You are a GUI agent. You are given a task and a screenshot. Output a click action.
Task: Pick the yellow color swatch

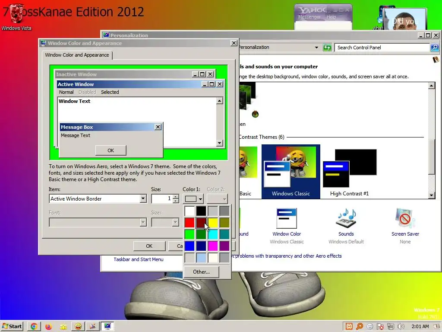click(213, 223)
